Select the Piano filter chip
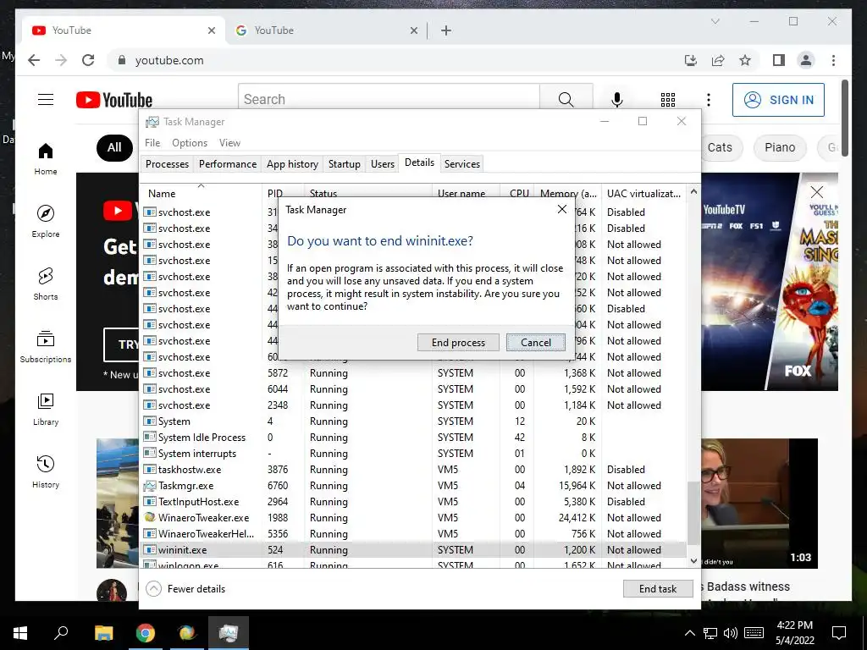 (780, 147)
